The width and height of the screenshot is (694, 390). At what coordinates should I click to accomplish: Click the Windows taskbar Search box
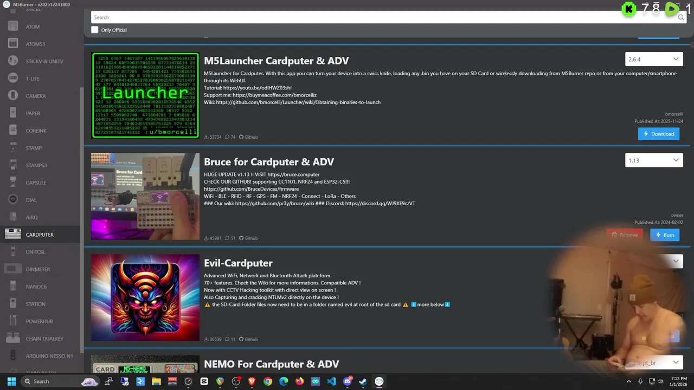61,381
